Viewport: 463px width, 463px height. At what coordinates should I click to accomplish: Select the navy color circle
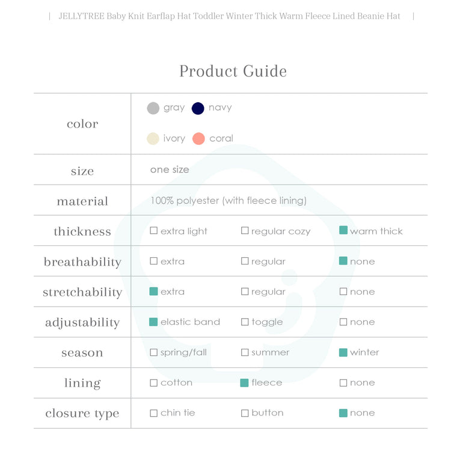(x=198, y=108)
